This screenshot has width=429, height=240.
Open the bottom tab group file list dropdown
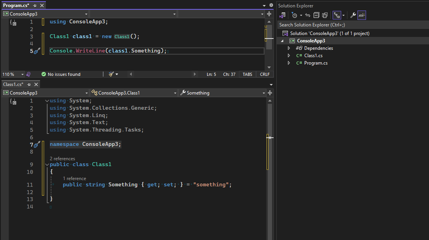[x=271, y=85]
